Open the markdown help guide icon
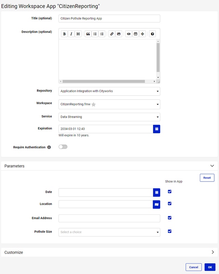Screen dimensions: 219x274 pyautogui.click(x=153, y=34)
